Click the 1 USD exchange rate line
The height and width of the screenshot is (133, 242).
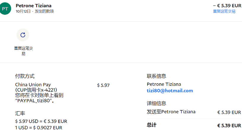pyautogui.click(x=39, y=128)
